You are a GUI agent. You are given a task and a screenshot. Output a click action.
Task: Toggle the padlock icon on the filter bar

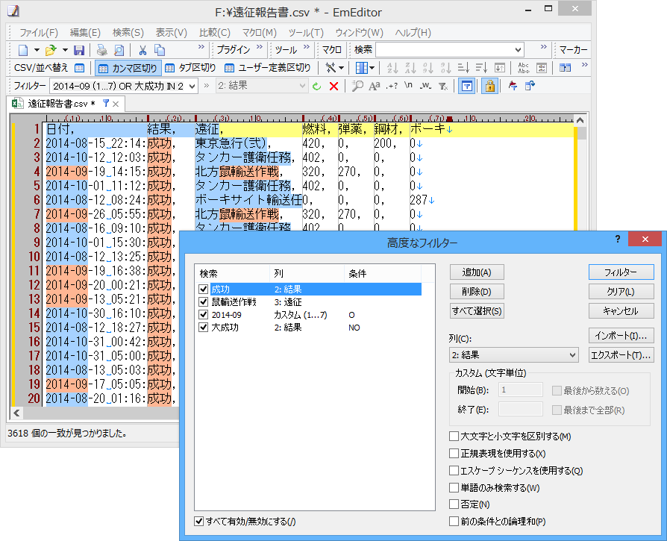(490, 87)
